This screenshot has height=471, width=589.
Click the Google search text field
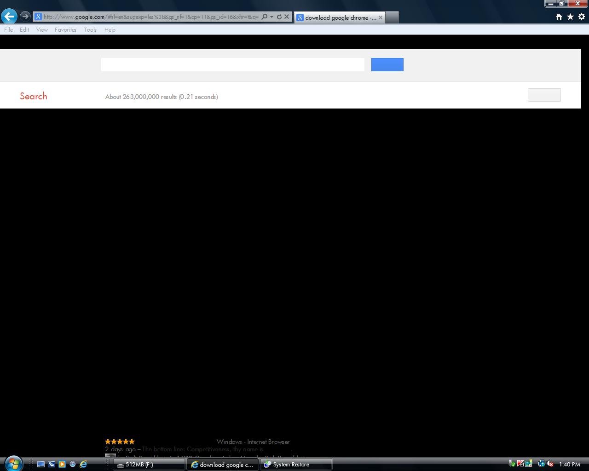[x=232, y=65]
